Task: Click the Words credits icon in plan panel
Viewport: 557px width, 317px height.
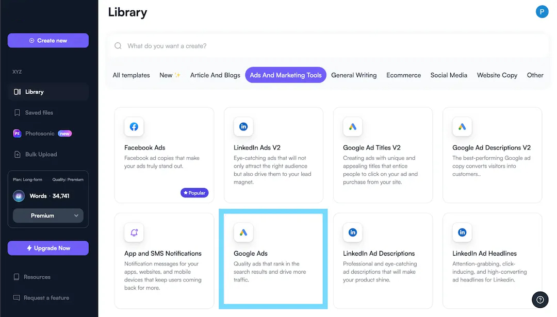Action: click(19, 196)
